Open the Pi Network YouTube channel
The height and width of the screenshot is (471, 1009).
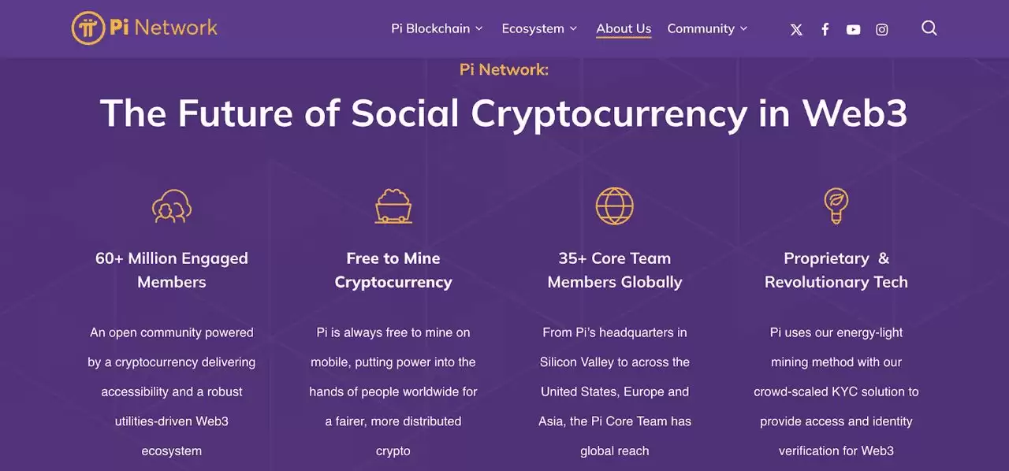[x=853, y=29]
